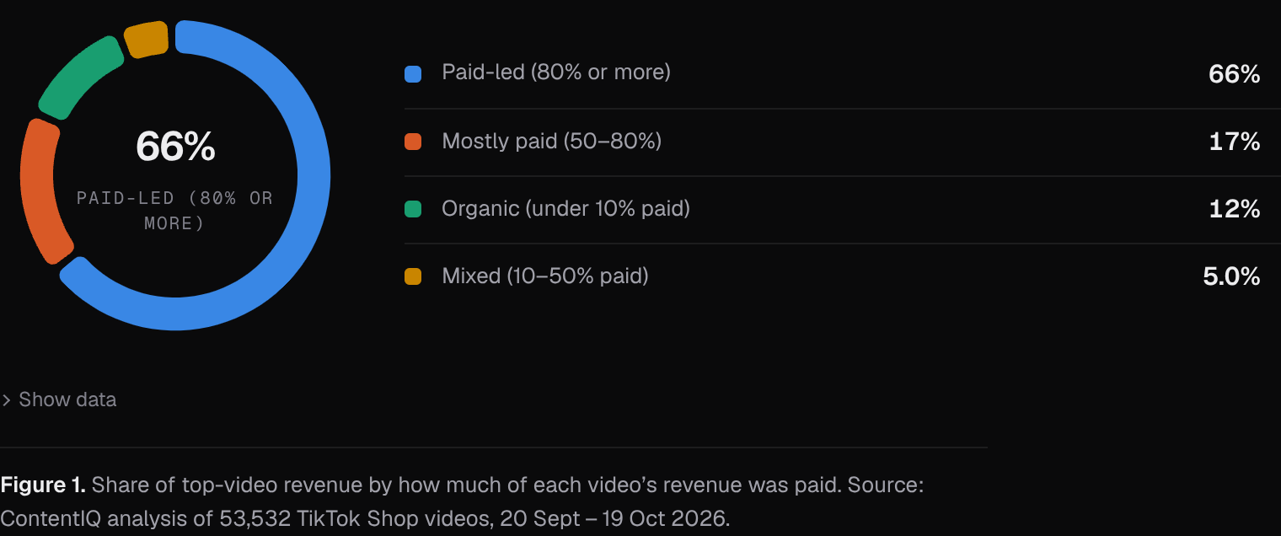Click the 66% value in the legend row
Viewport: 1281px width, 536px height.
[1234, 74]
